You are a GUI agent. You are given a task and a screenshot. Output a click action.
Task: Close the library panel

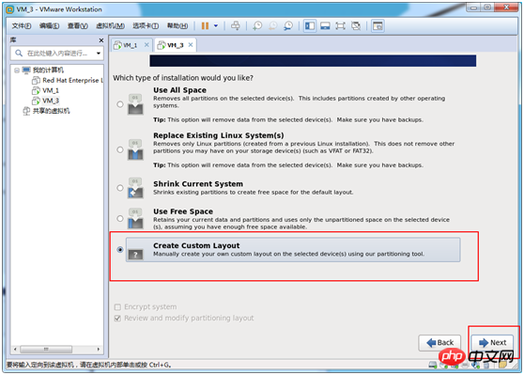point(100,40)
